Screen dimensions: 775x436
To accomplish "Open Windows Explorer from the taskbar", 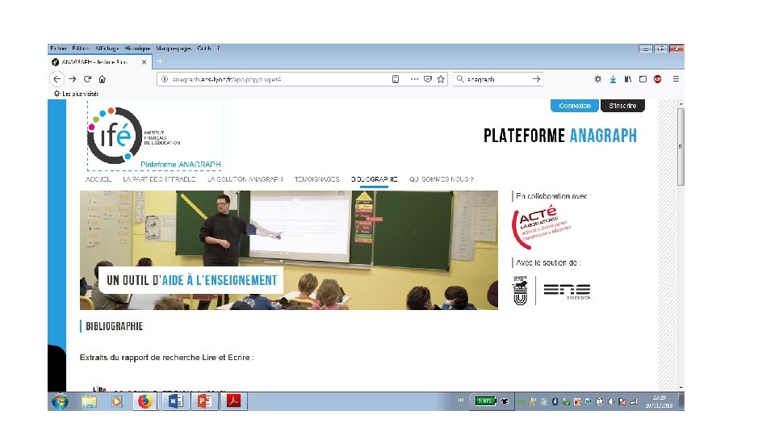I will 89,401.
